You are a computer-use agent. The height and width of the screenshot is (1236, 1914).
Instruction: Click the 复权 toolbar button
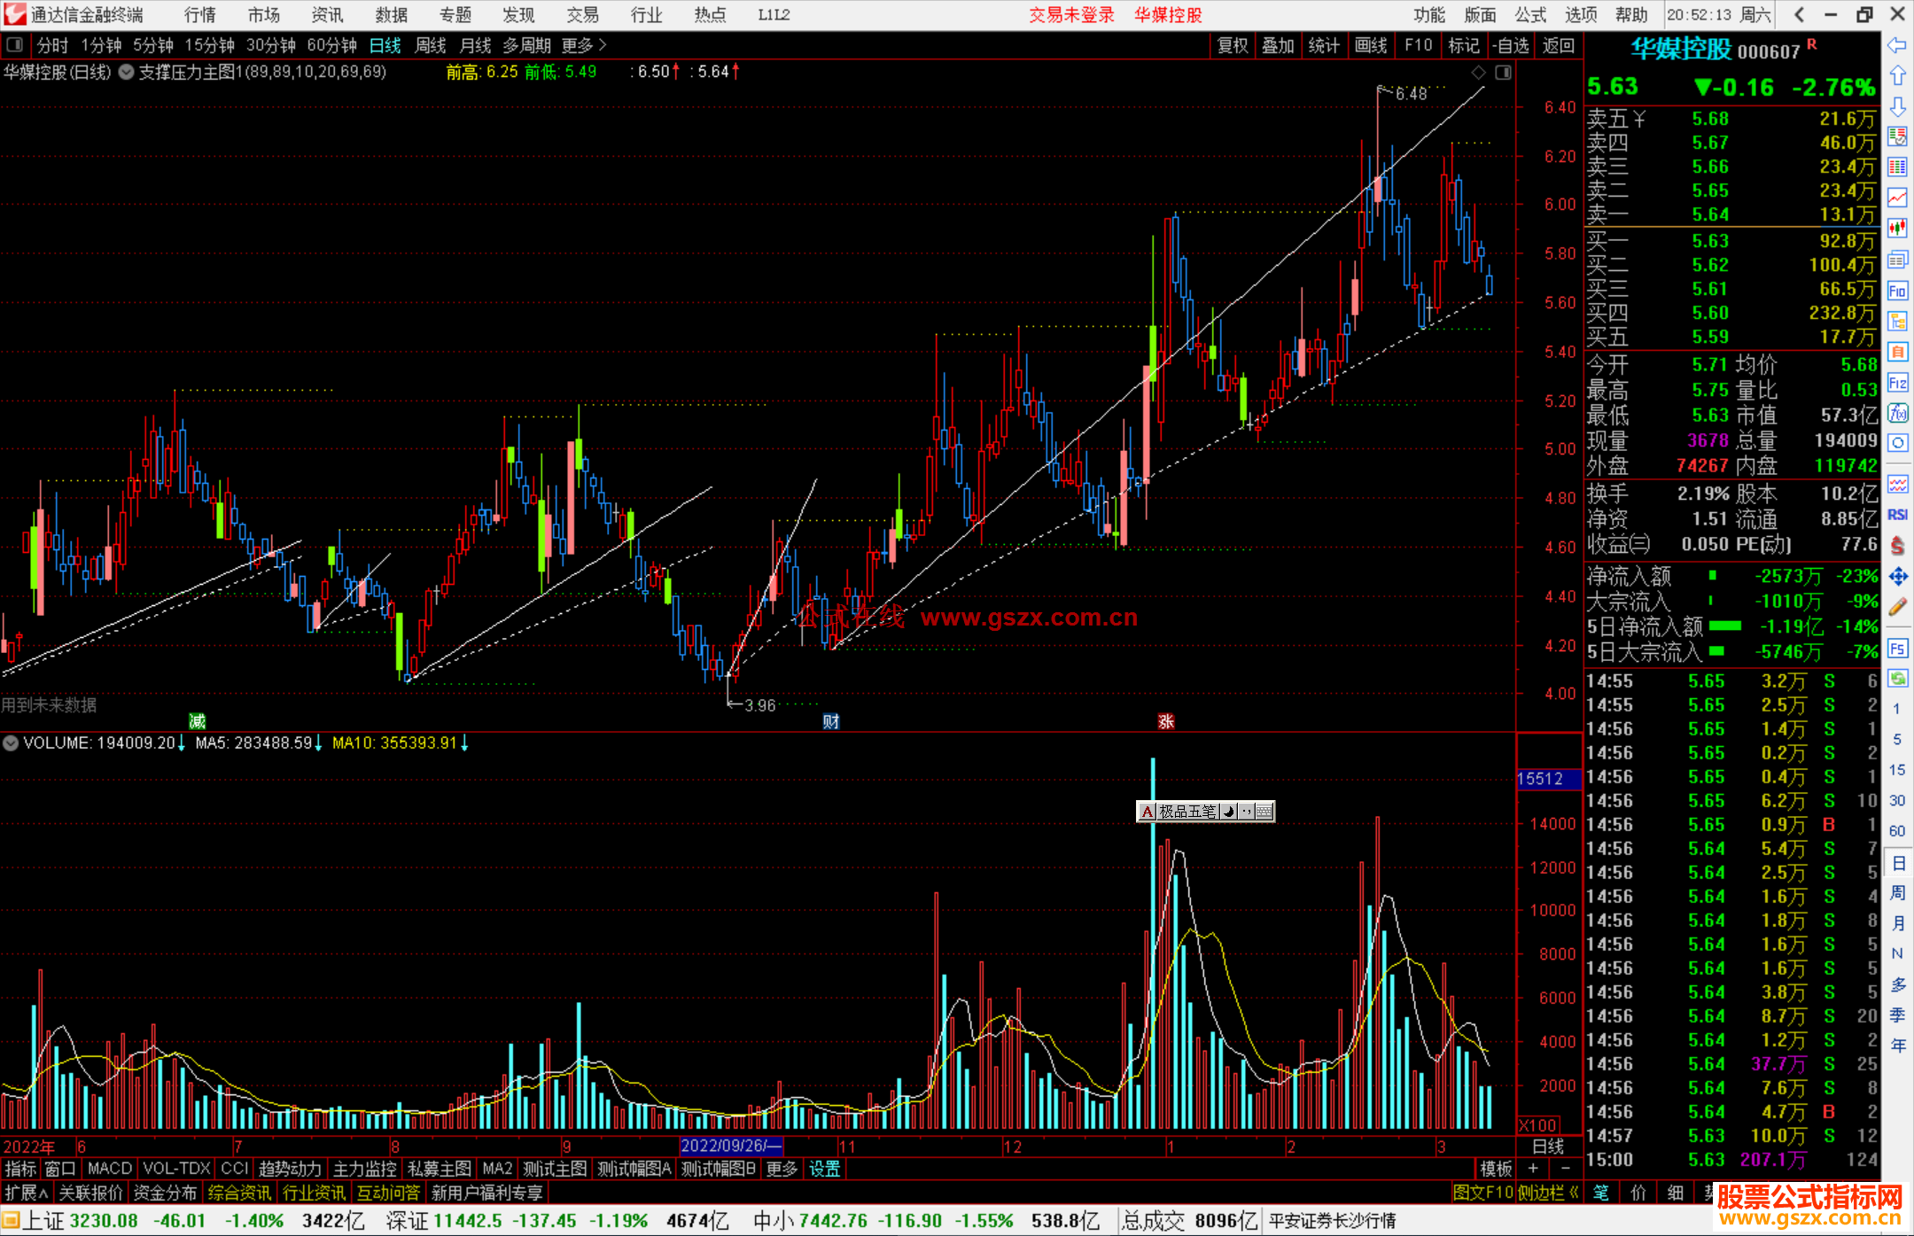click(x=1232, y=45)
